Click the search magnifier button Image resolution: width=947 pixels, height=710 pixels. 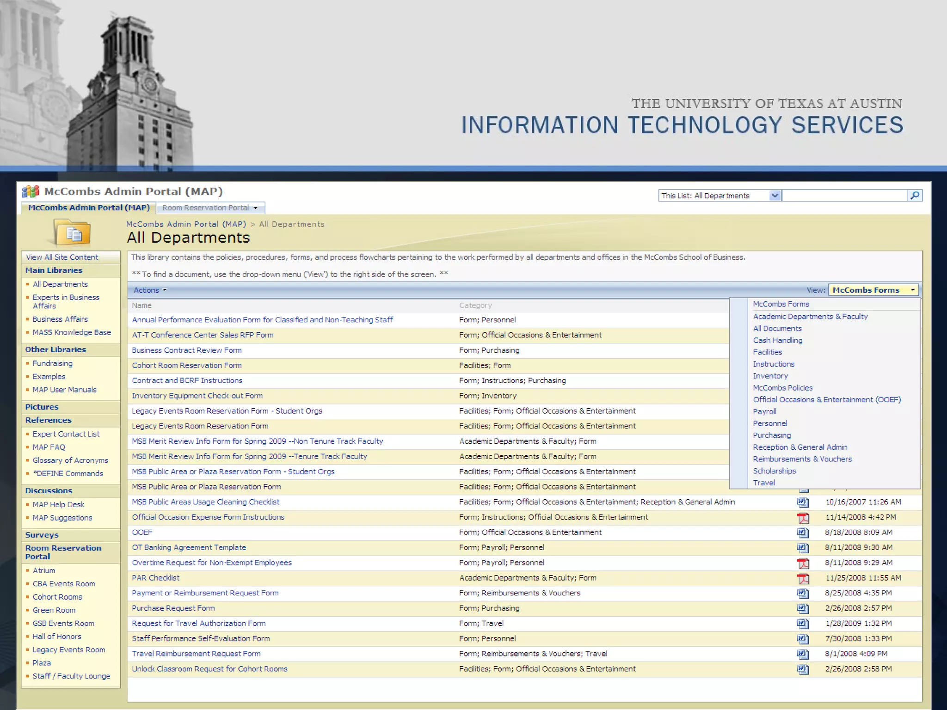pos(915,196)
